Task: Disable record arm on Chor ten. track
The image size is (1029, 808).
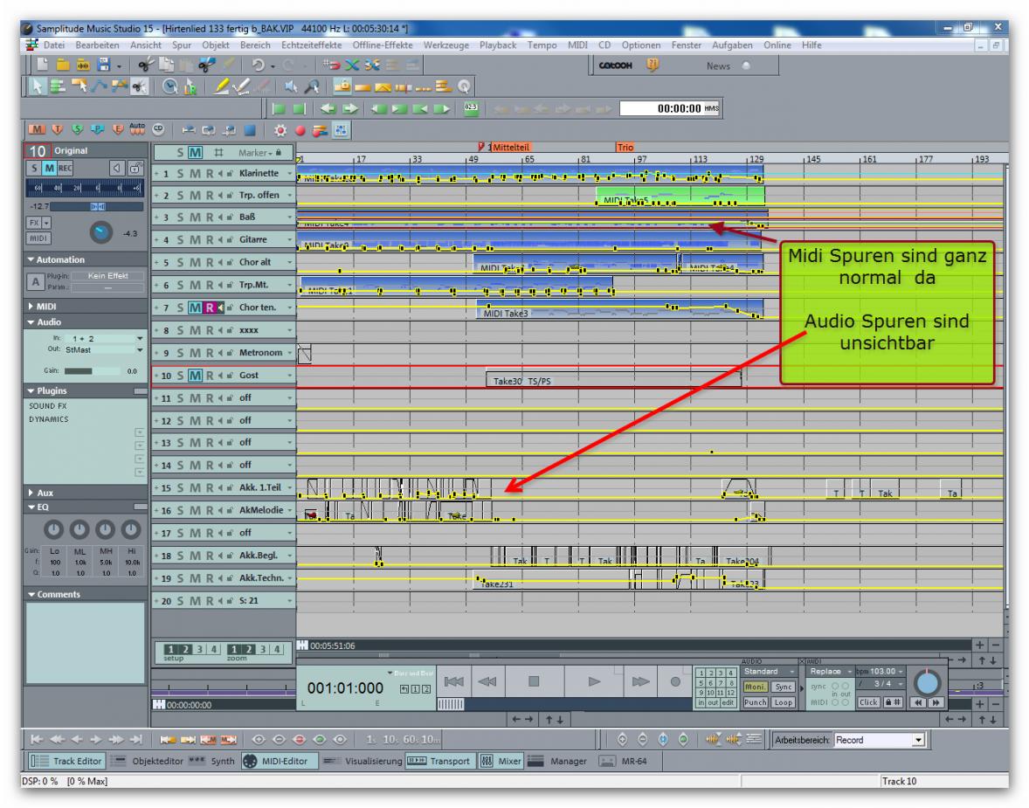Action: [x=210, y=307]
